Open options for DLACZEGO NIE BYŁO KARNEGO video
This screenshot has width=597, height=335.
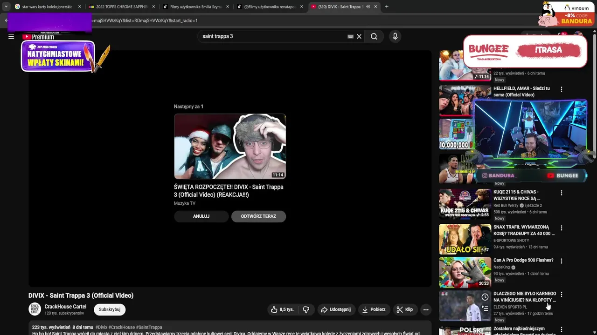pyautogui.click(x=561, y=295)
